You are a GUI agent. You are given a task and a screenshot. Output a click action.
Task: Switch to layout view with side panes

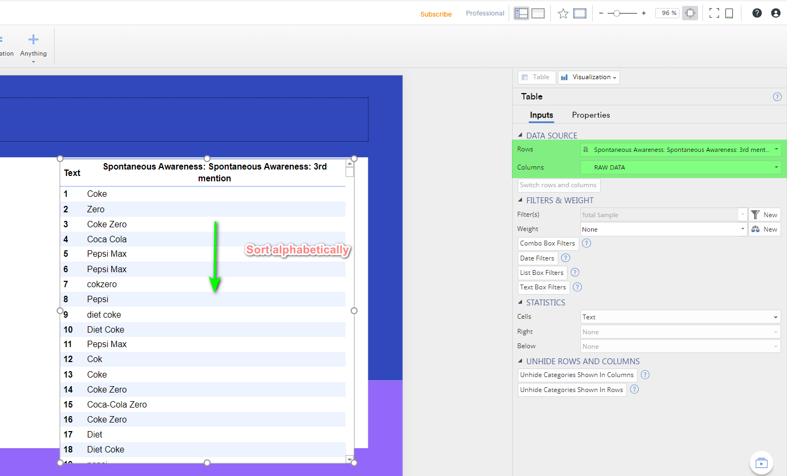click(x=521, y=13)
